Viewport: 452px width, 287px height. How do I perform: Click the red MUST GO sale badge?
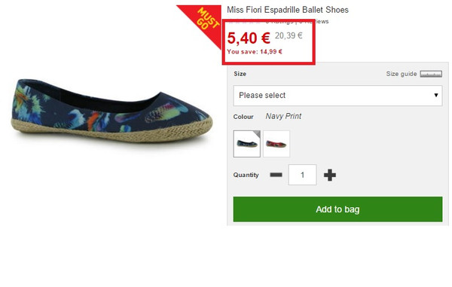click(x=203, y=23)
